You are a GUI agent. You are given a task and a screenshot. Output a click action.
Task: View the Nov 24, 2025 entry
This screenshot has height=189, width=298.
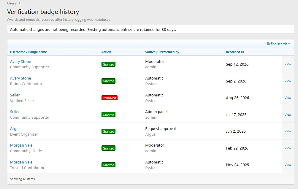pyautogui.click(x=288, y=165)
